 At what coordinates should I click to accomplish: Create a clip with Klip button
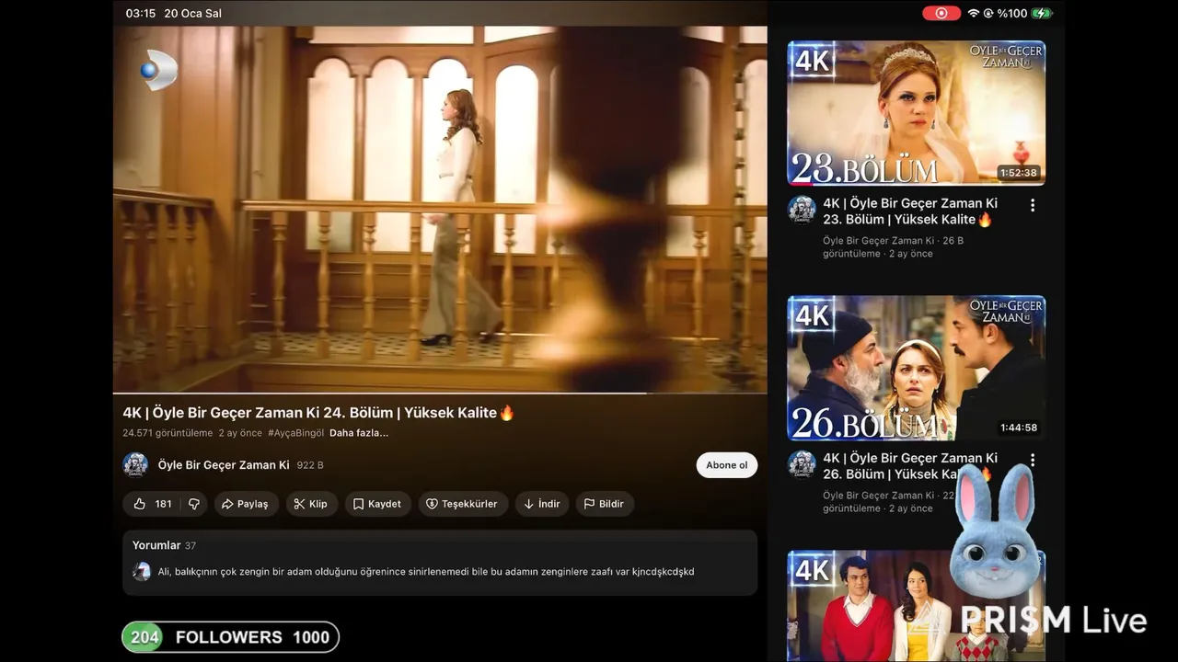pyautogui.click(x=312, y=504)
